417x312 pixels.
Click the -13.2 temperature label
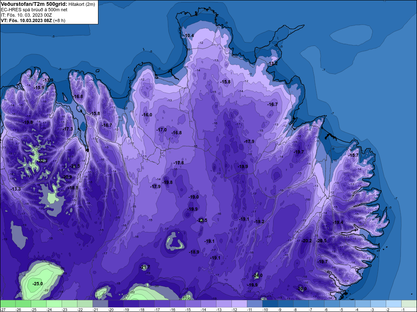click(x=273, y=63)
